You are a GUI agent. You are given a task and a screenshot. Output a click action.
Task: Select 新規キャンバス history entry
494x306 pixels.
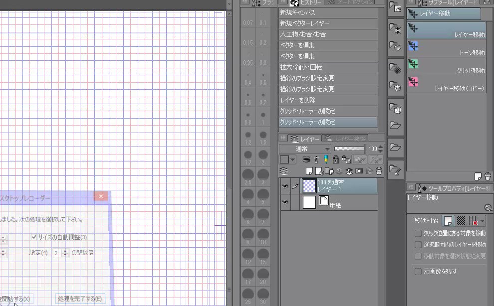[x=328, y=12]
